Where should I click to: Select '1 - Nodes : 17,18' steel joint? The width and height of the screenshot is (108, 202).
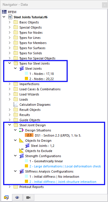coord(42,74)
